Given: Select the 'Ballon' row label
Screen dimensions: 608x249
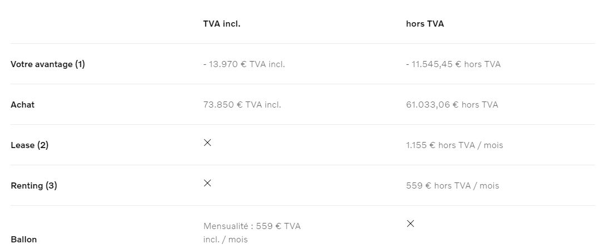Looking at the screenshot, I should tap(23, 240).
